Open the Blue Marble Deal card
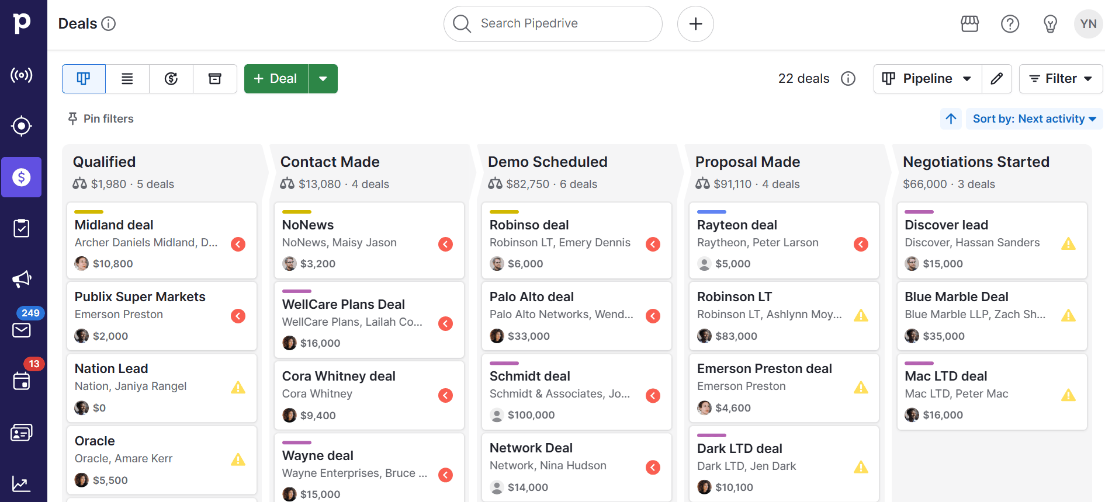The height and width of the screenshot is (502, 1105). point(992,316)
